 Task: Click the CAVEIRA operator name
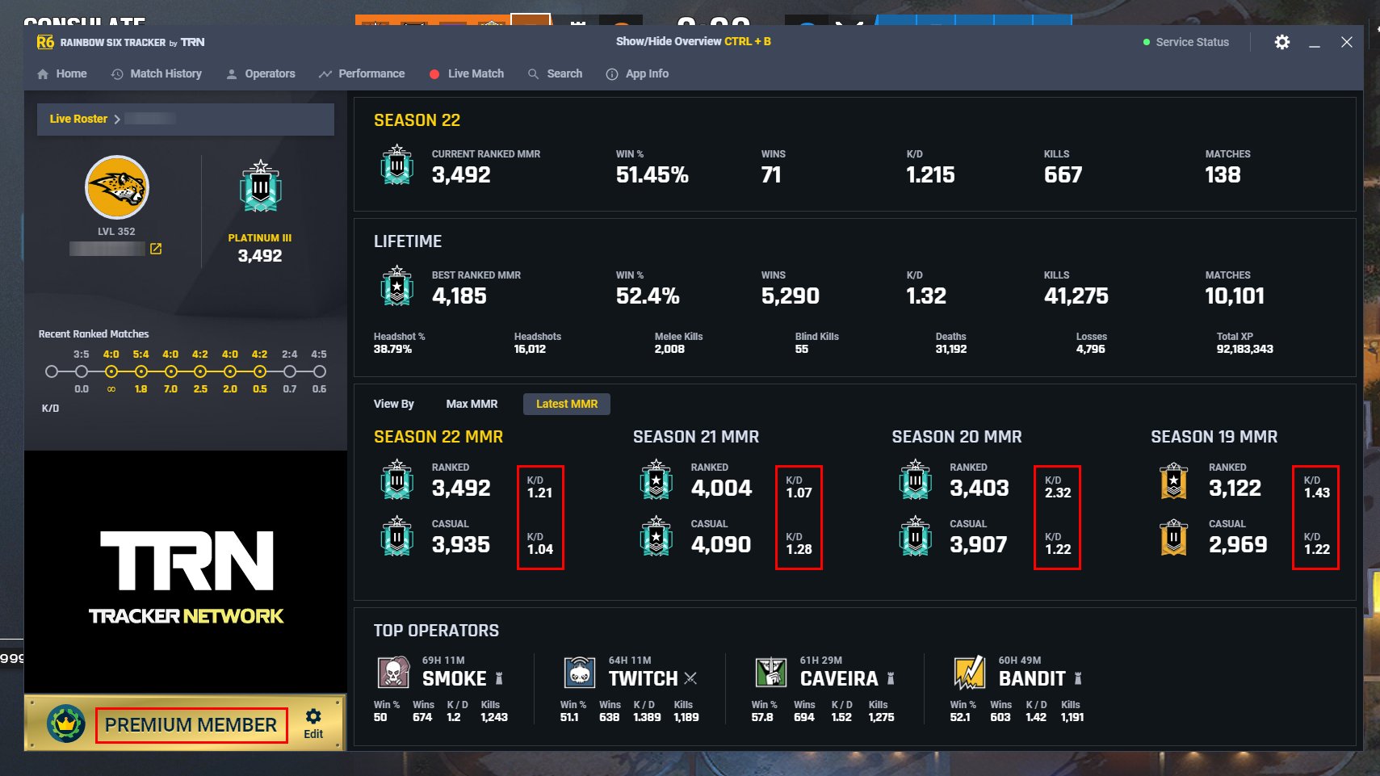[839, 678]
